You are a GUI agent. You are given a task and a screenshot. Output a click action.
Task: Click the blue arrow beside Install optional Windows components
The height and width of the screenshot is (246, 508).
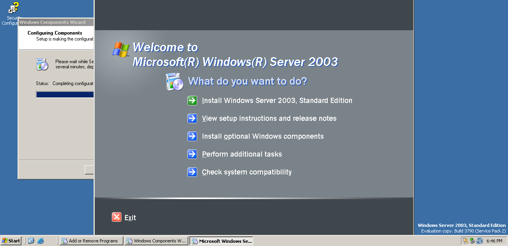pyautogui.click(x=192, y=136)
